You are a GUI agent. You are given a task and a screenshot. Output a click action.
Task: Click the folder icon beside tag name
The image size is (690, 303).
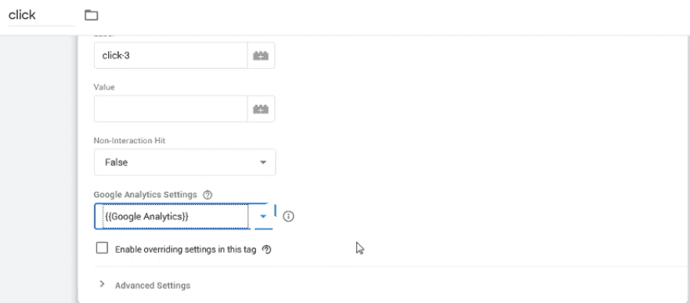pyautogui.click(x=91, y=16)
